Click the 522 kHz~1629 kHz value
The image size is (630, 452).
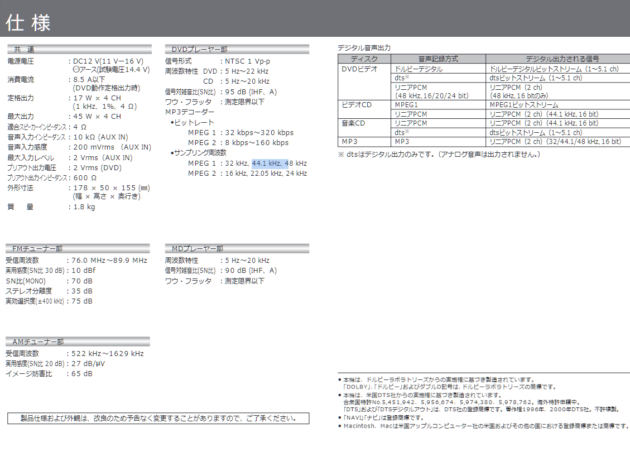(x=108, y=354)
